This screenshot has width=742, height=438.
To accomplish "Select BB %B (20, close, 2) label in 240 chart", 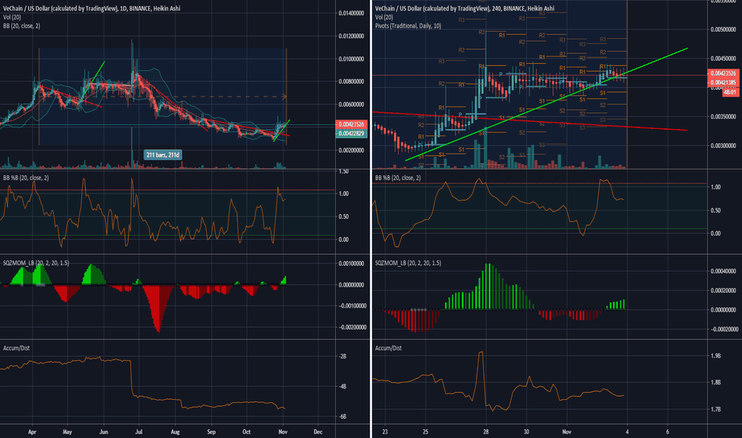I will coord(398,178).
